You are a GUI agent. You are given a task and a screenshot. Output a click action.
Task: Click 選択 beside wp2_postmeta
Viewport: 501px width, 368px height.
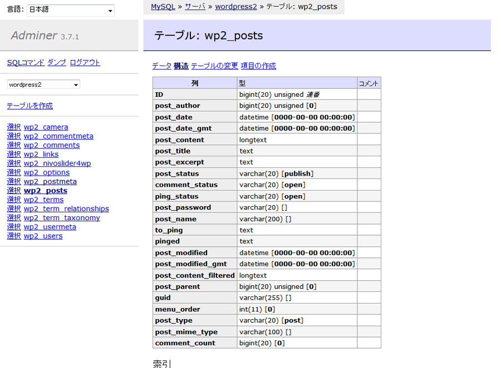[x=14, y=181]
